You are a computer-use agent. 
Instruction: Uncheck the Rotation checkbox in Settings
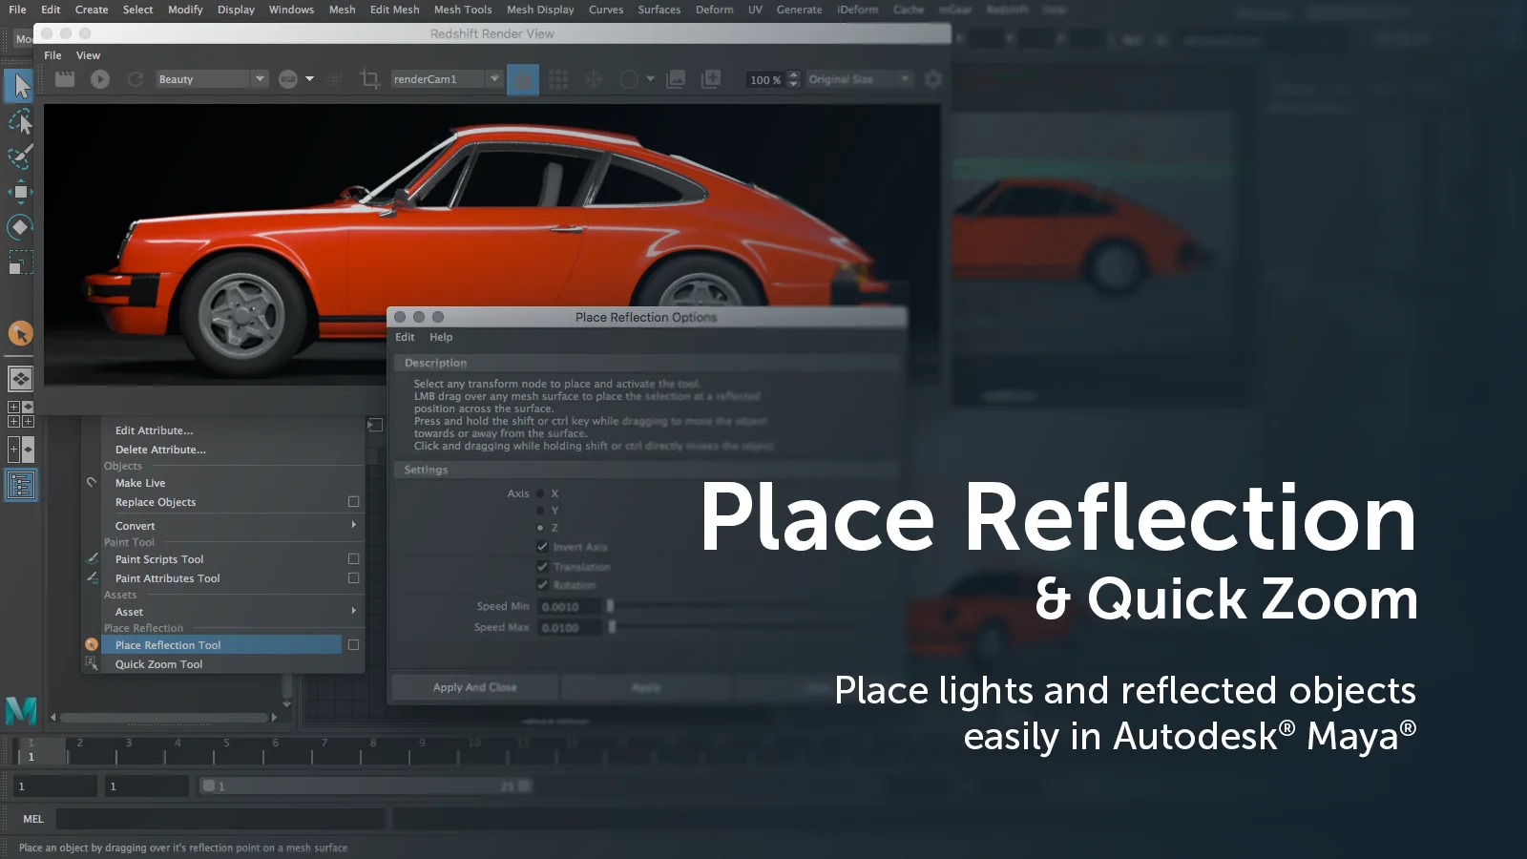coord(542,584)
